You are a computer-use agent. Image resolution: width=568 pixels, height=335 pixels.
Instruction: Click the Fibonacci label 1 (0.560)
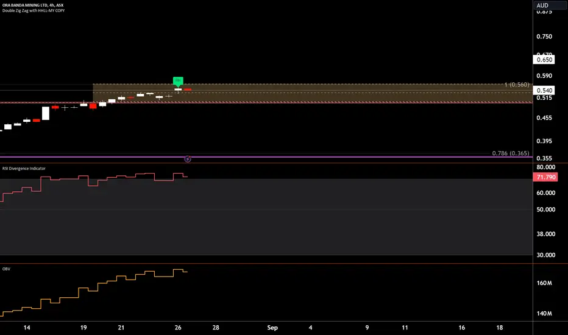point(517,85)
